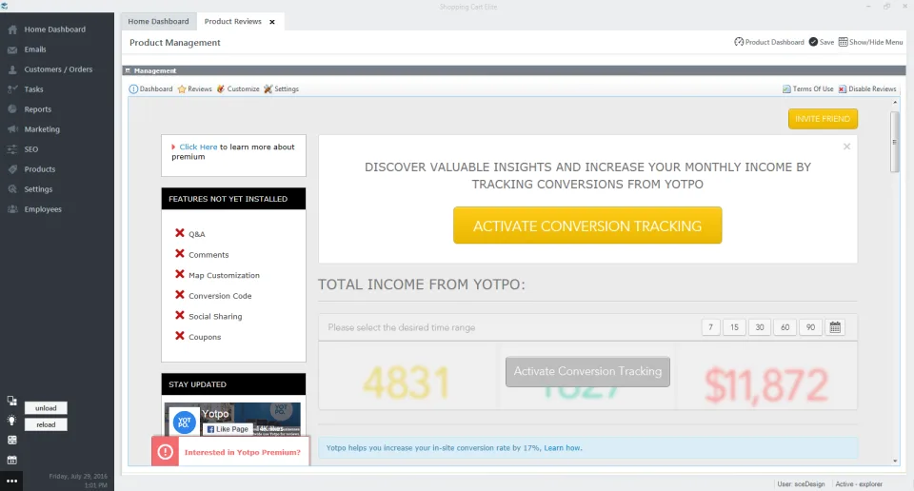Click the Active - explorer status entry
Image resolution: width=914 pixels, height=491 pixels.
(x=859, y=484)
